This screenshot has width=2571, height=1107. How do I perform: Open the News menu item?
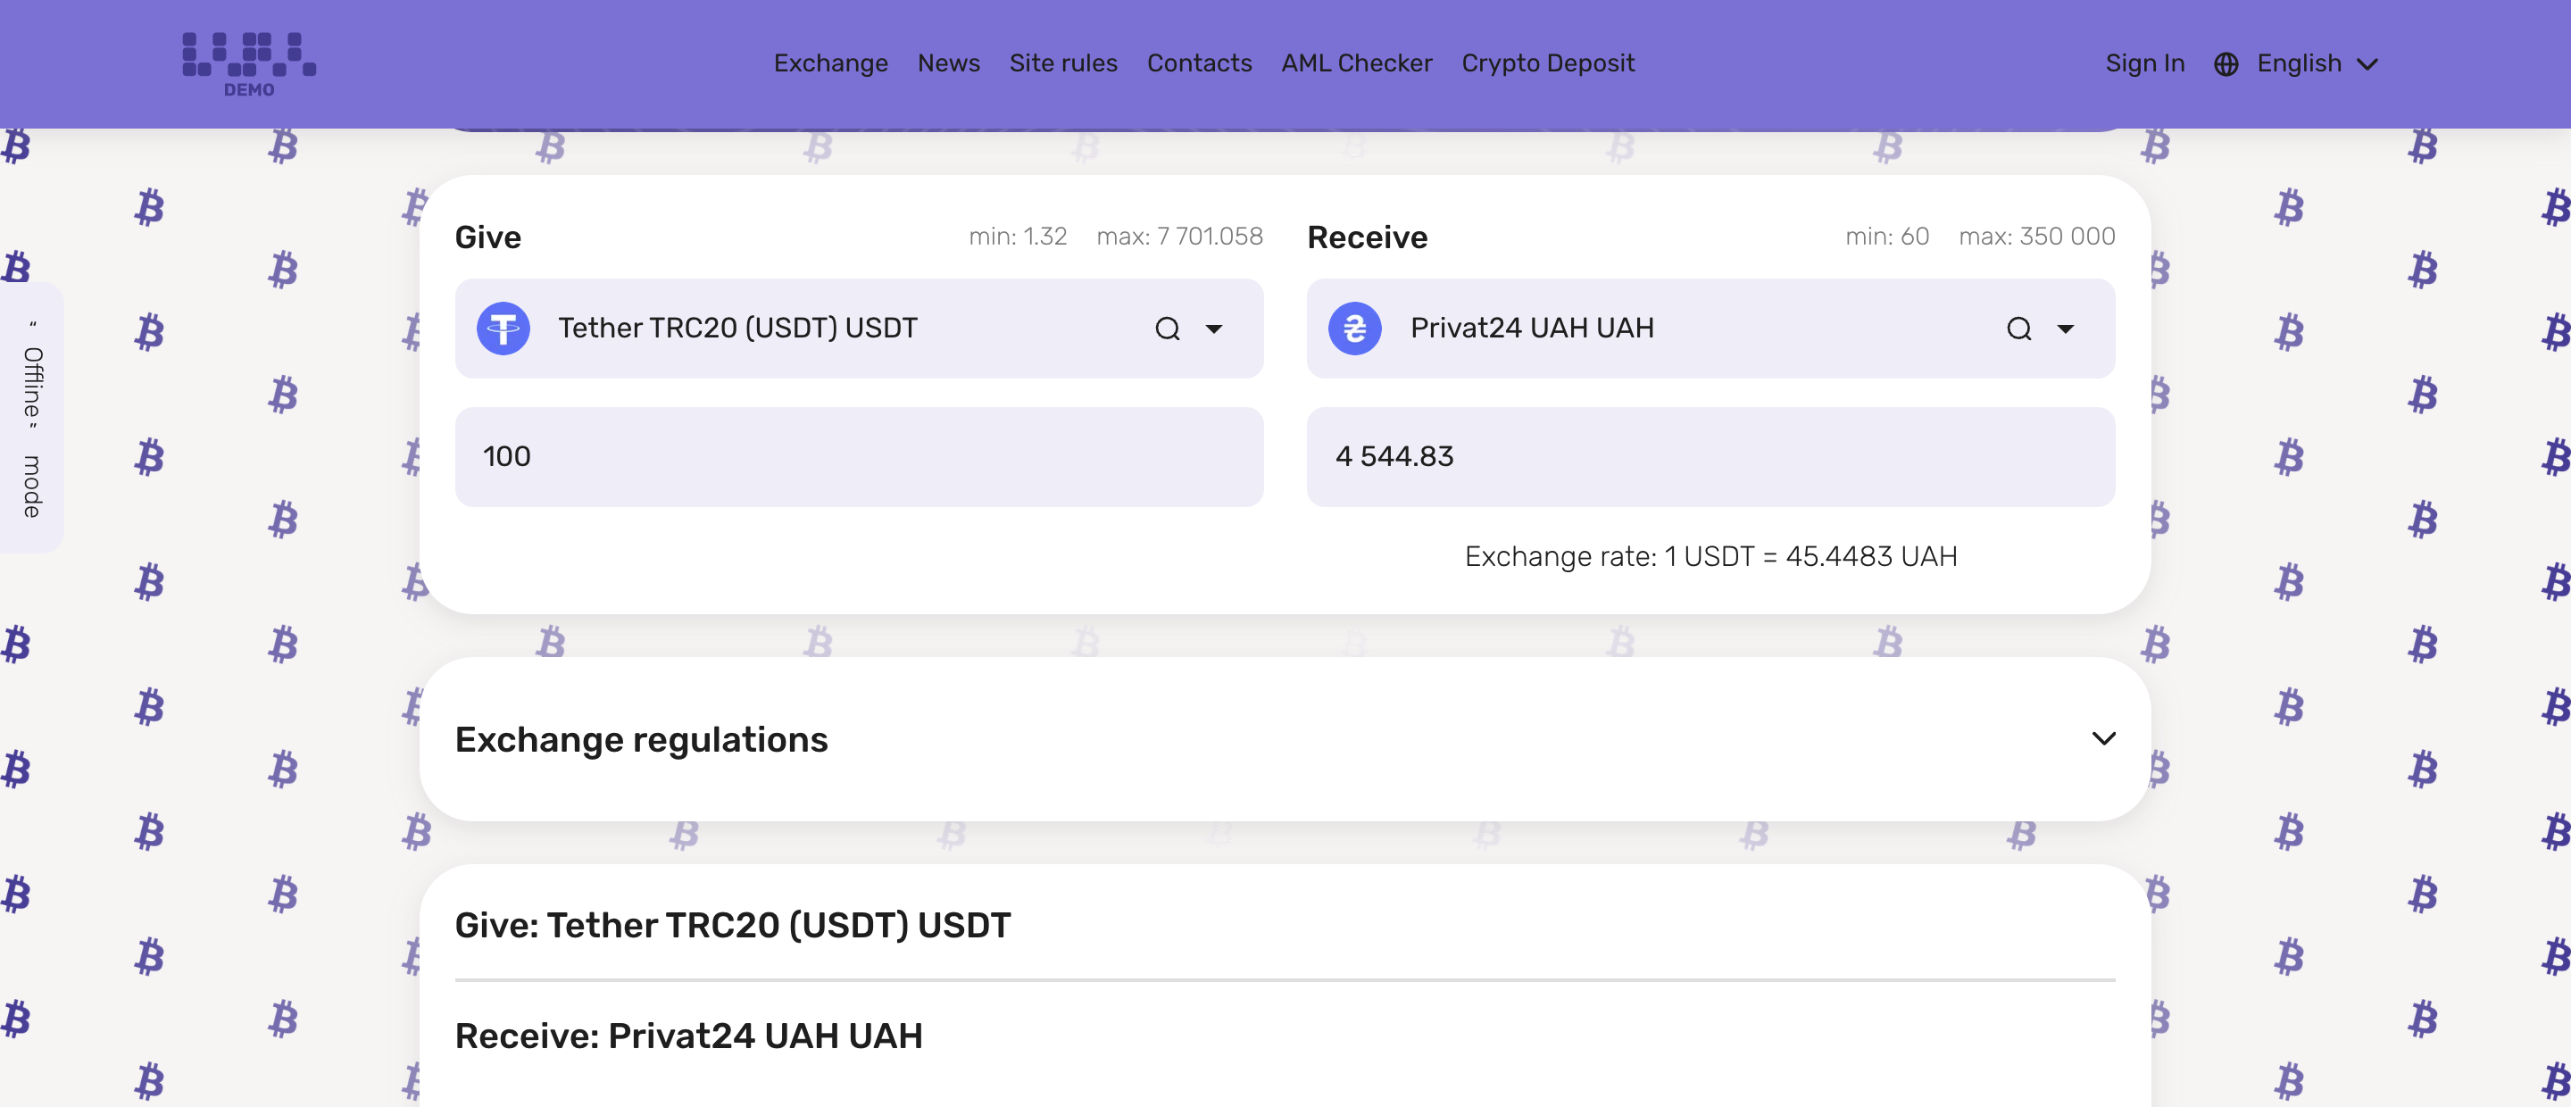[948, 62]
